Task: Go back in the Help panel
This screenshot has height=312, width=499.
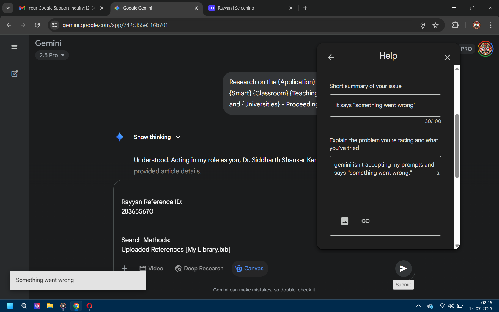Action: tap(331, 57)
